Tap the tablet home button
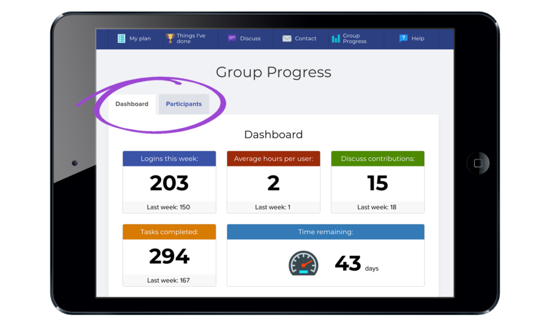 [478, 163]
